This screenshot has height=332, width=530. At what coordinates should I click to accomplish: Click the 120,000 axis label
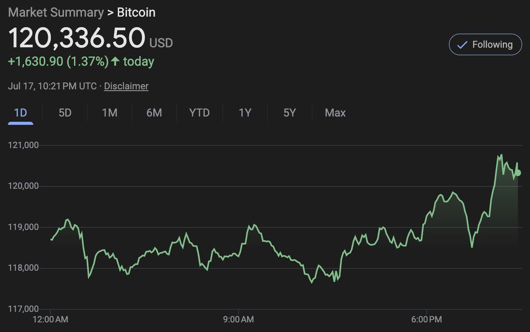24,186
